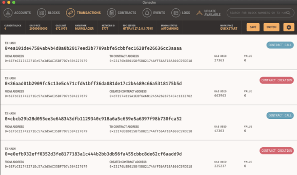View the Logs tab

click(181, 13)
